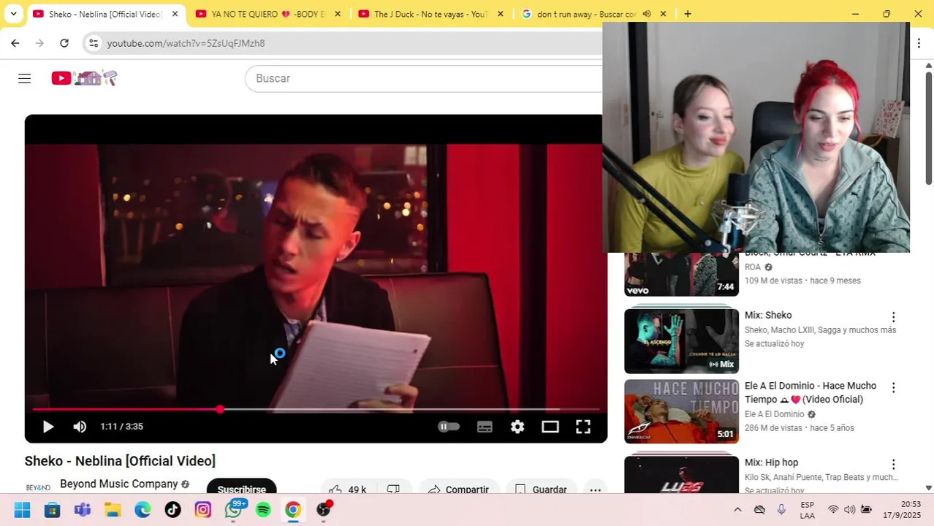The image size is (934, 526).
Task: Like the video showing 49 k
Action: [x=348, y=488]
